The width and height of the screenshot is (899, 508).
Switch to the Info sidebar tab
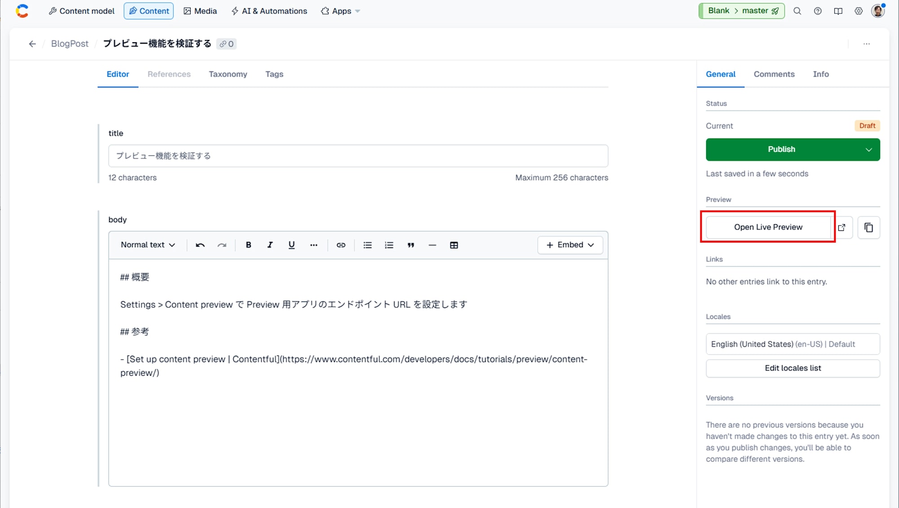click(821, 74)
